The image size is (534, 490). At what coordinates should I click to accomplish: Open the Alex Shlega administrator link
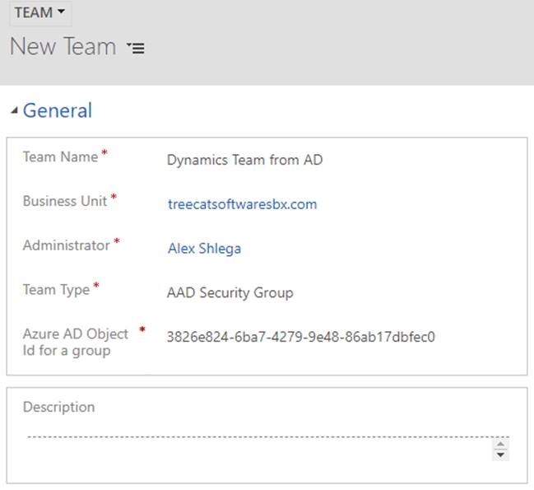(204, 249)
